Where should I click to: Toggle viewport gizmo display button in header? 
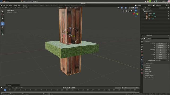(122, 8)
